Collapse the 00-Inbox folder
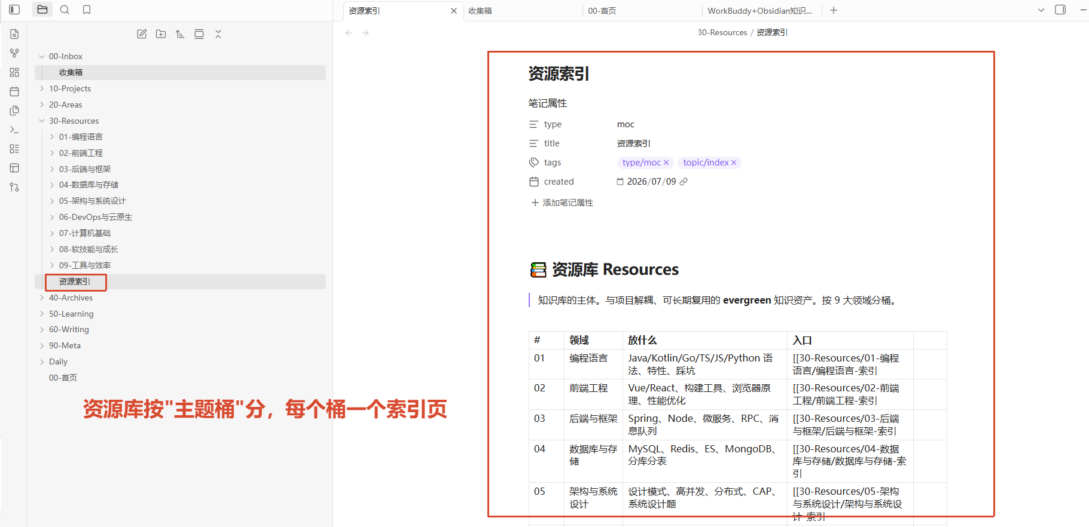 click(x=42, y=56)
